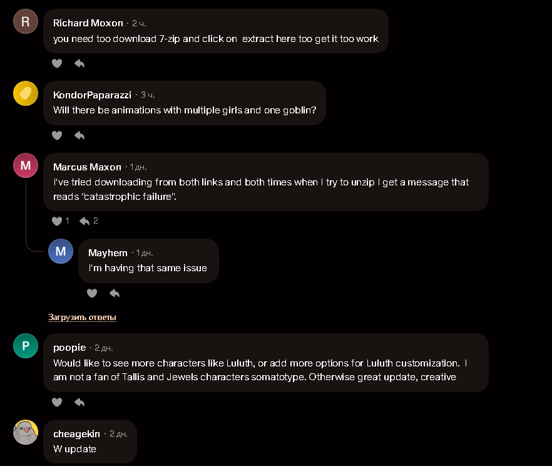
Task: Reply to Mayhem's same issue comment
Action: point(115,293)
